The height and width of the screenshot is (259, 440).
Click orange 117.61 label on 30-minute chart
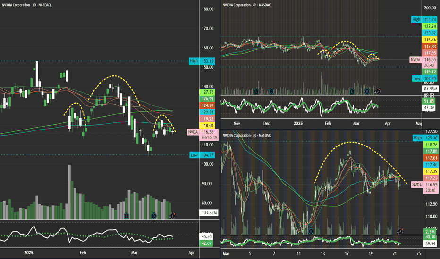(431, 158)
